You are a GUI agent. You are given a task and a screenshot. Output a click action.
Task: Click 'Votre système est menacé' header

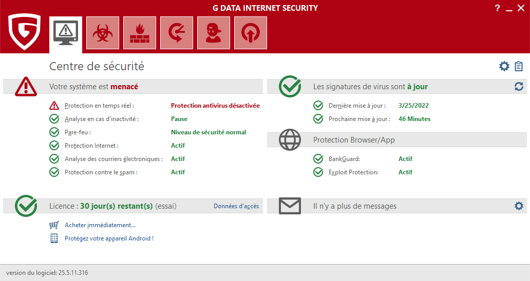click(93, 87)
